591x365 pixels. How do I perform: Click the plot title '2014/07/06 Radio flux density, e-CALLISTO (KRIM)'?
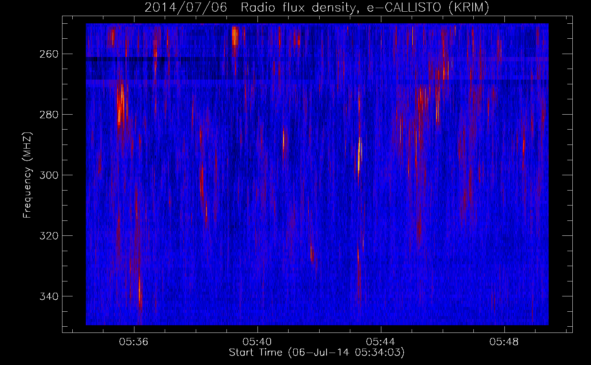tap(317, 8)
